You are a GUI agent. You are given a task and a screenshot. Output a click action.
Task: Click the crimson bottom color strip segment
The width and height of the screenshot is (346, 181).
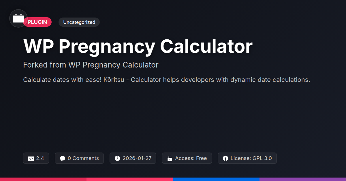pyautogui.click(x=43, y=179)
